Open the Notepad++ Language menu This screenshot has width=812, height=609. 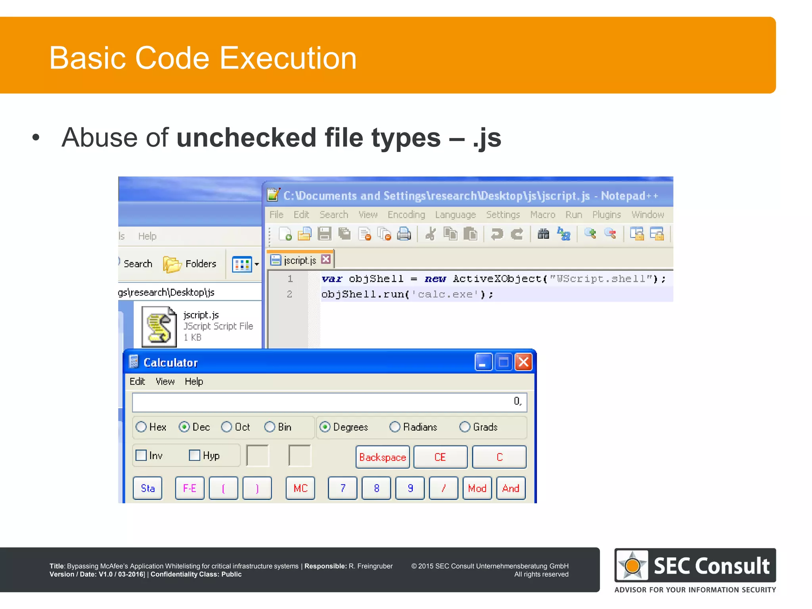[455, 214]
